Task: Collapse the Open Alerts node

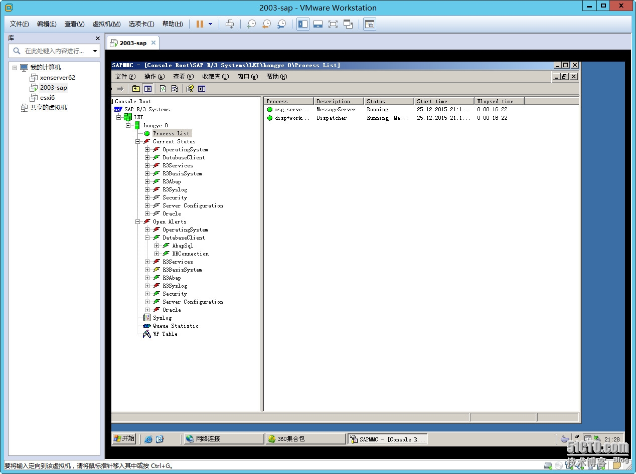Action: click(138, 221)
